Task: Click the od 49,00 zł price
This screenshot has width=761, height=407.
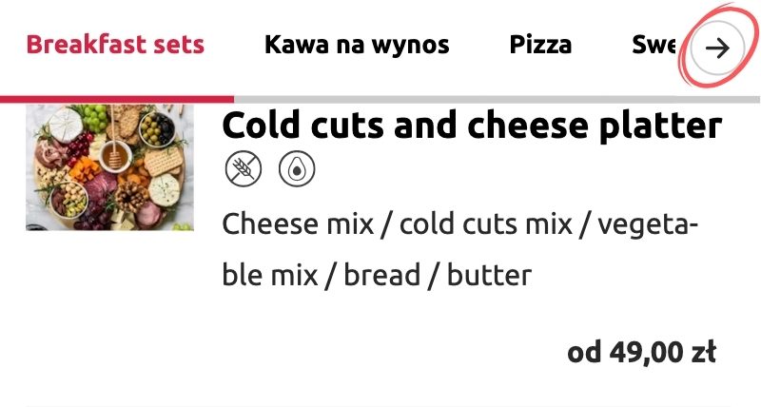Action: [641, 352]
